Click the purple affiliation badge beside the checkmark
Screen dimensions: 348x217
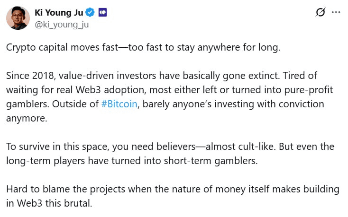[102, 12]
